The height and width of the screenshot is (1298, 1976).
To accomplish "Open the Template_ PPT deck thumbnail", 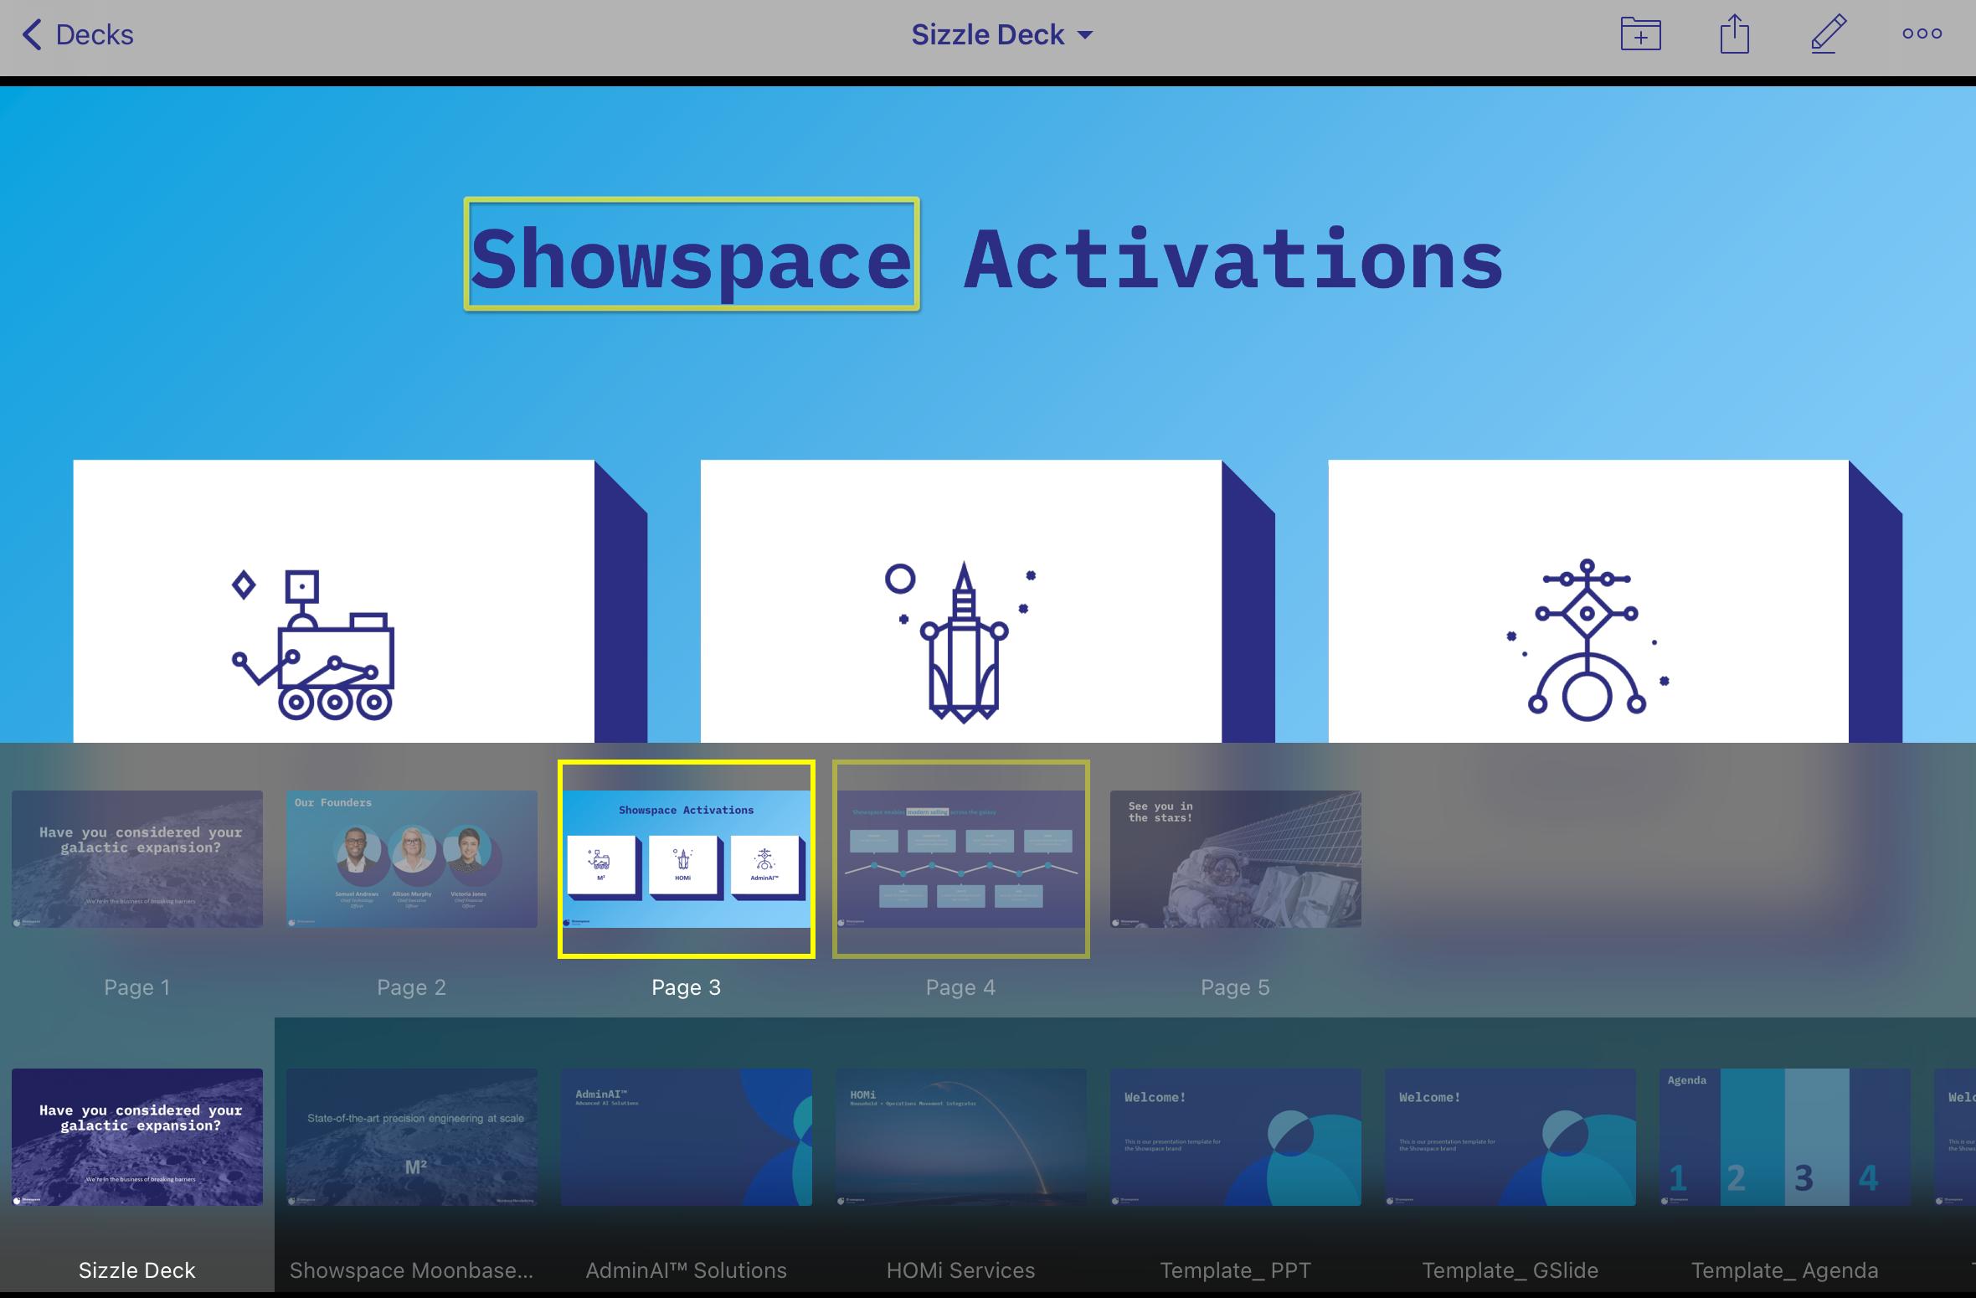I will (1236, 1136).
